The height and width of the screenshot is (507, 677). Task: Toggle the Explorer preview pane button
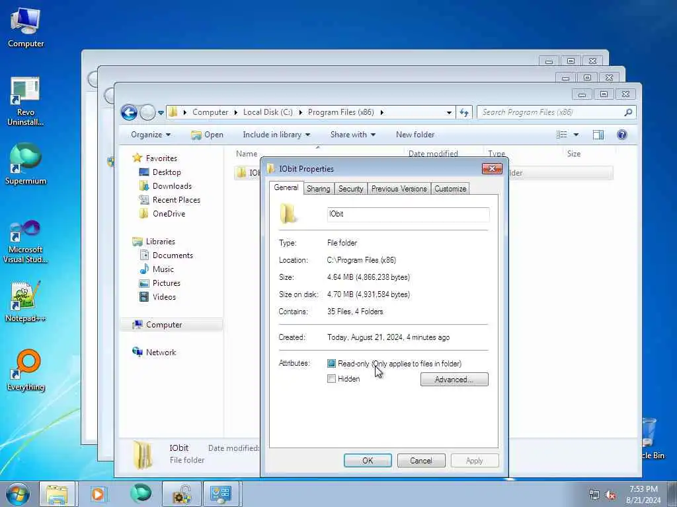(x=598, y=135)
